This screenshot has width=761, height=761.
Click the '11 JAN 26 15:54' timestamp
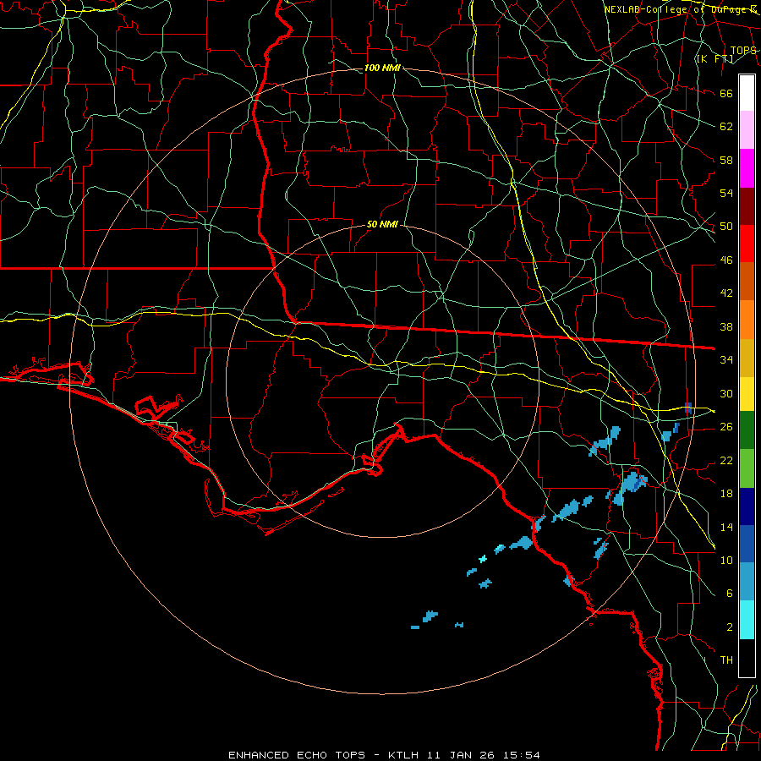[x=484, y=755]
